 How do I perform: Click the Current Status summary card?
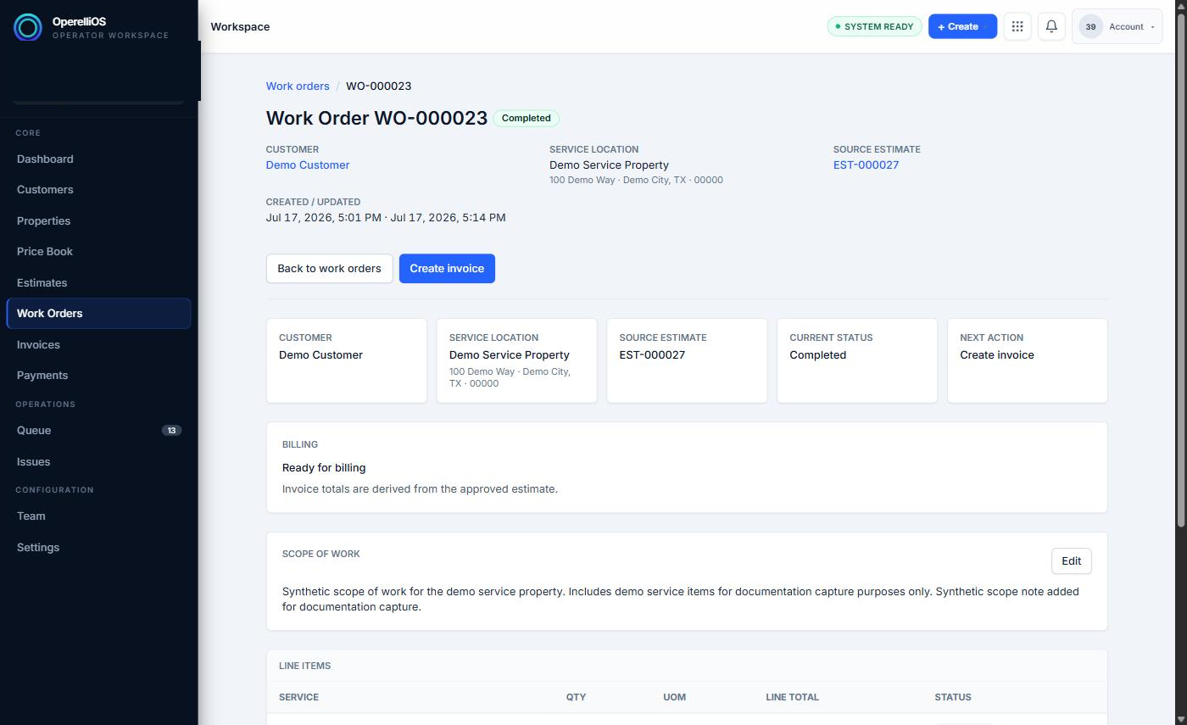[x=857, y=360]
